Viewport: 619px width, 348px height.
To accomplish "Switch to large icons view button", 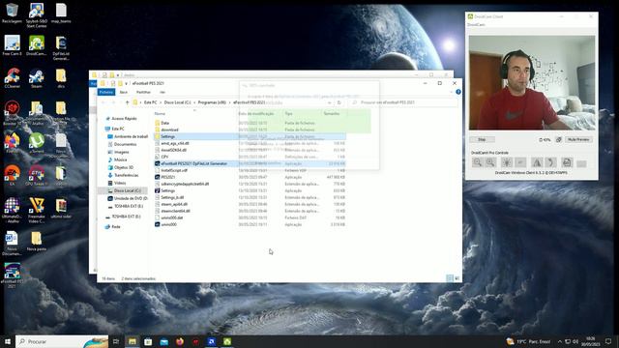I will (x=457, y=278).
